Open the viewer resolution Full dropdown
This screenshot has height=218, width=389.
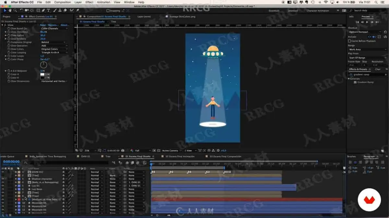tap(143, 151)
